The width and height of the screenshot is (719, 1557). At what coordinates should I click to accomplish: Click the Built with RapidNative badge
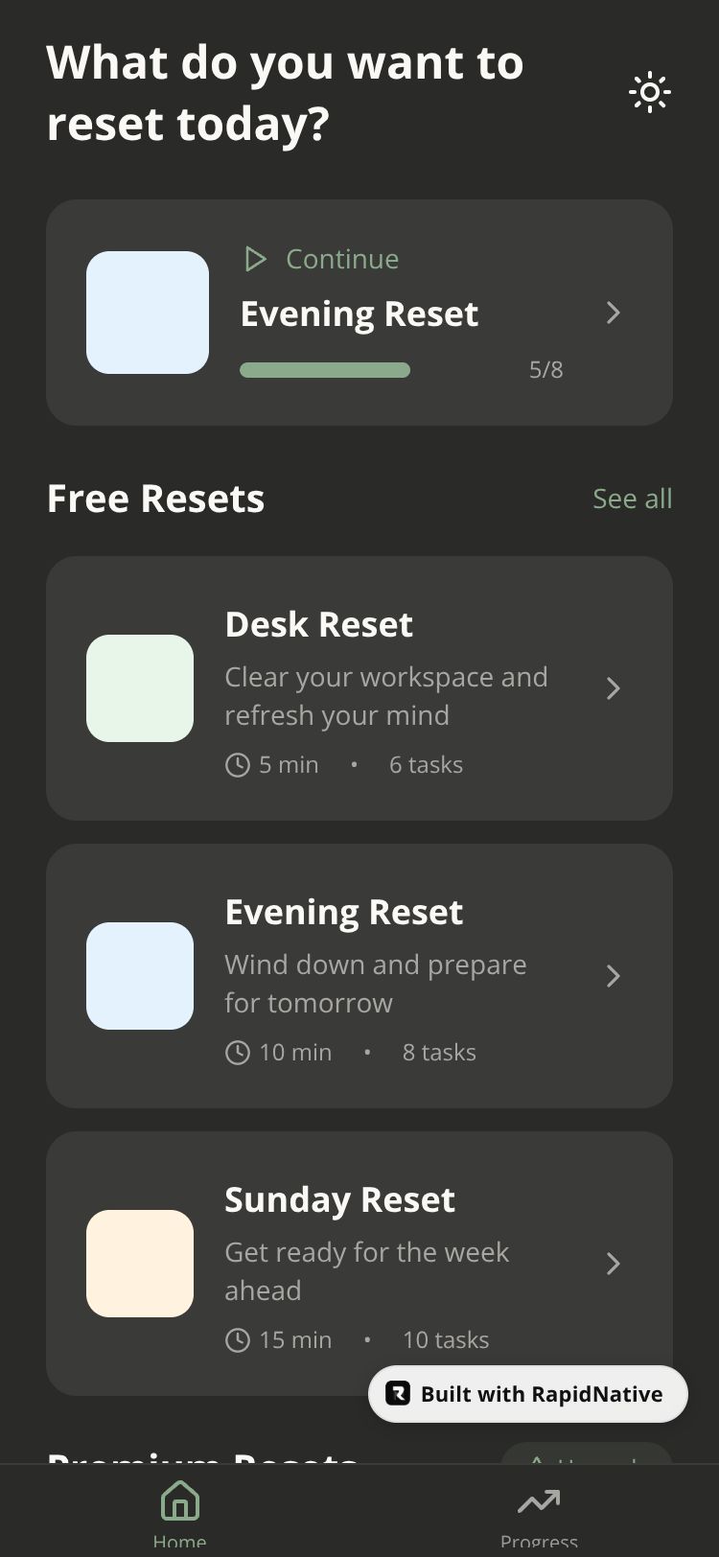click(x=527, y=1394)
